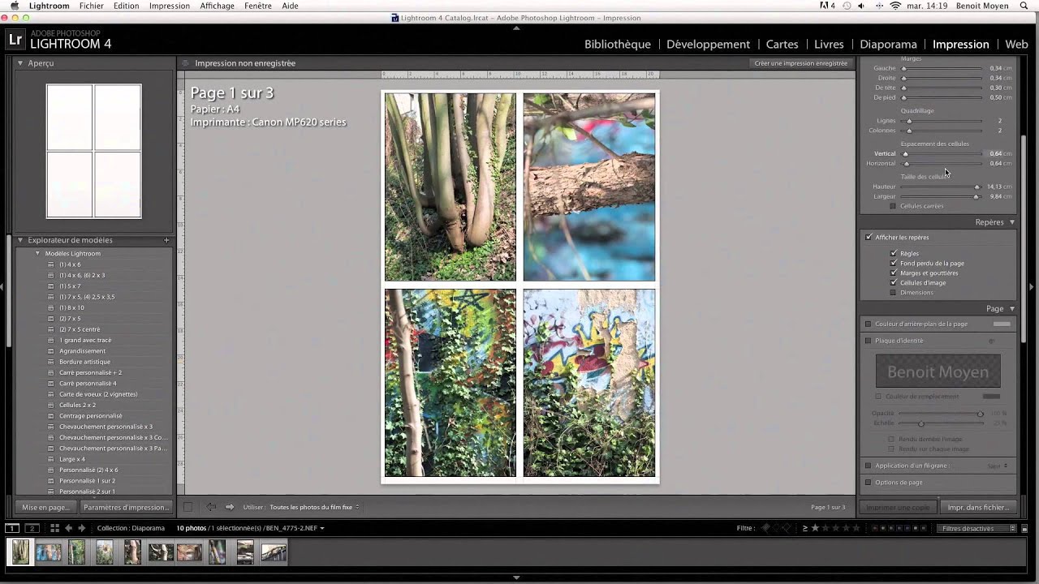Viewport: 1039px width, 584px height.
Task: Switch to the Diaporama module
Action: (x=888, y=44)
